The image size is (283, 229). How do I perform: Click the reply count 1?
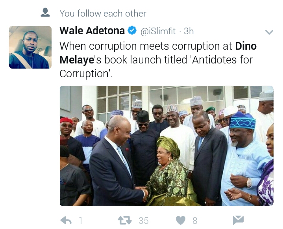click(81, 221)
